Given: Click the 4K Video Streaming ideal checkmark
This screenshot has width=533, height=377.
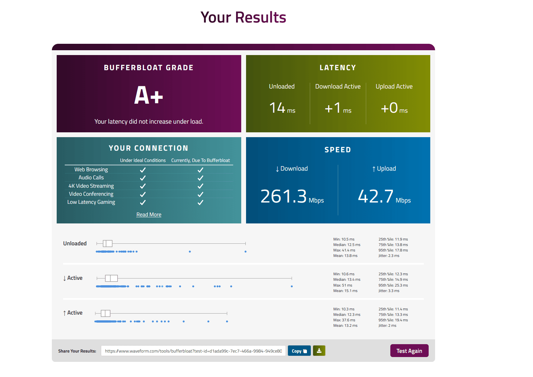Looking at the screenshot, I should pos(143,186).
